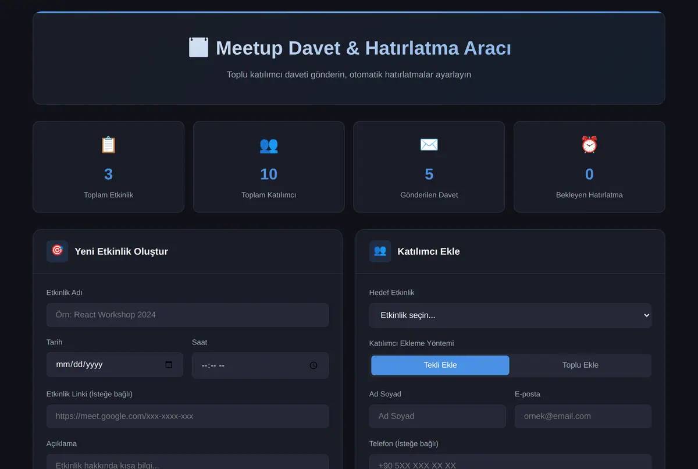Click the target icon beside Yeni Etkinlik Oluştur

[57, 251]
